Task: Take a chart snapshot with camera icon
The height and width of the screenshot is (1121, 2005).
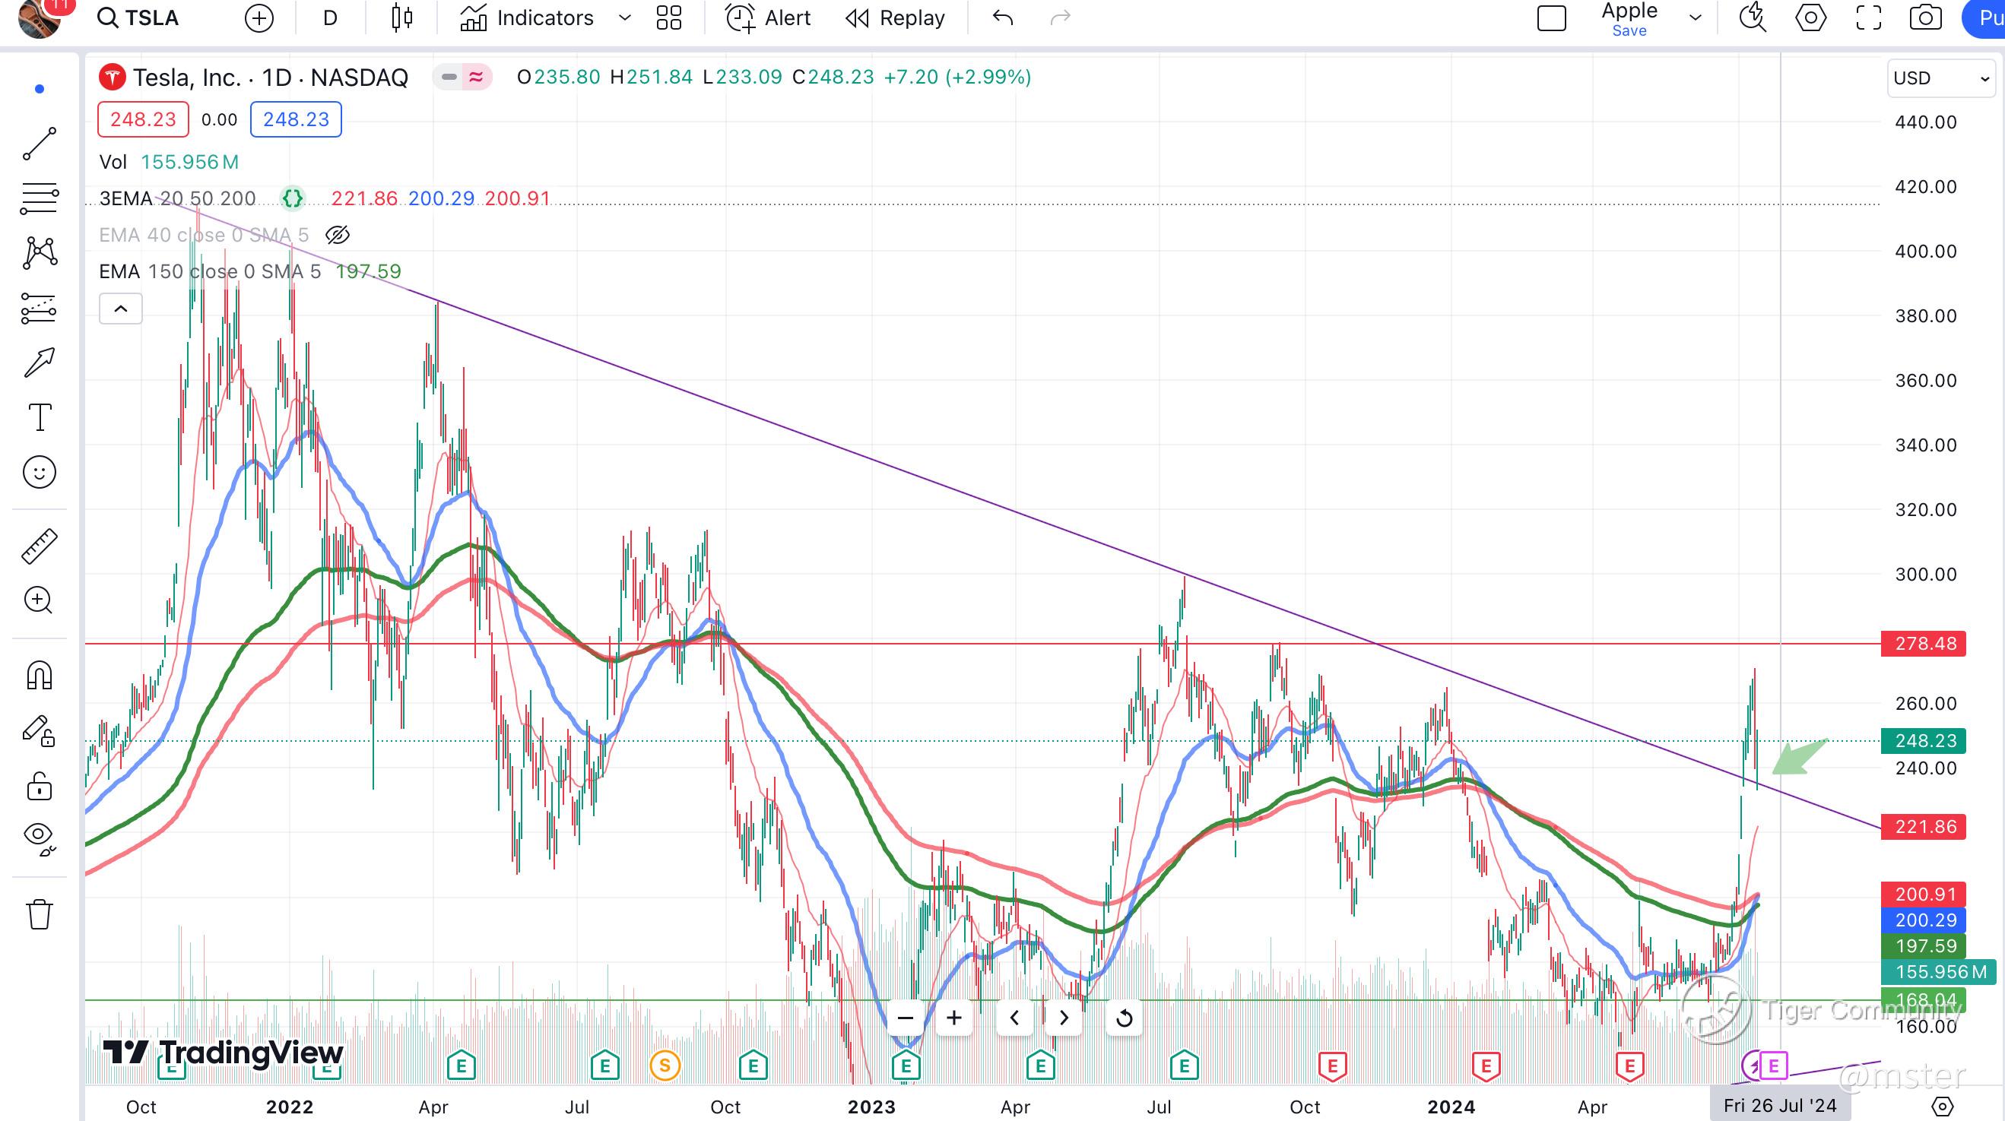Action: pyautogui.click(x=1925, y=18)
